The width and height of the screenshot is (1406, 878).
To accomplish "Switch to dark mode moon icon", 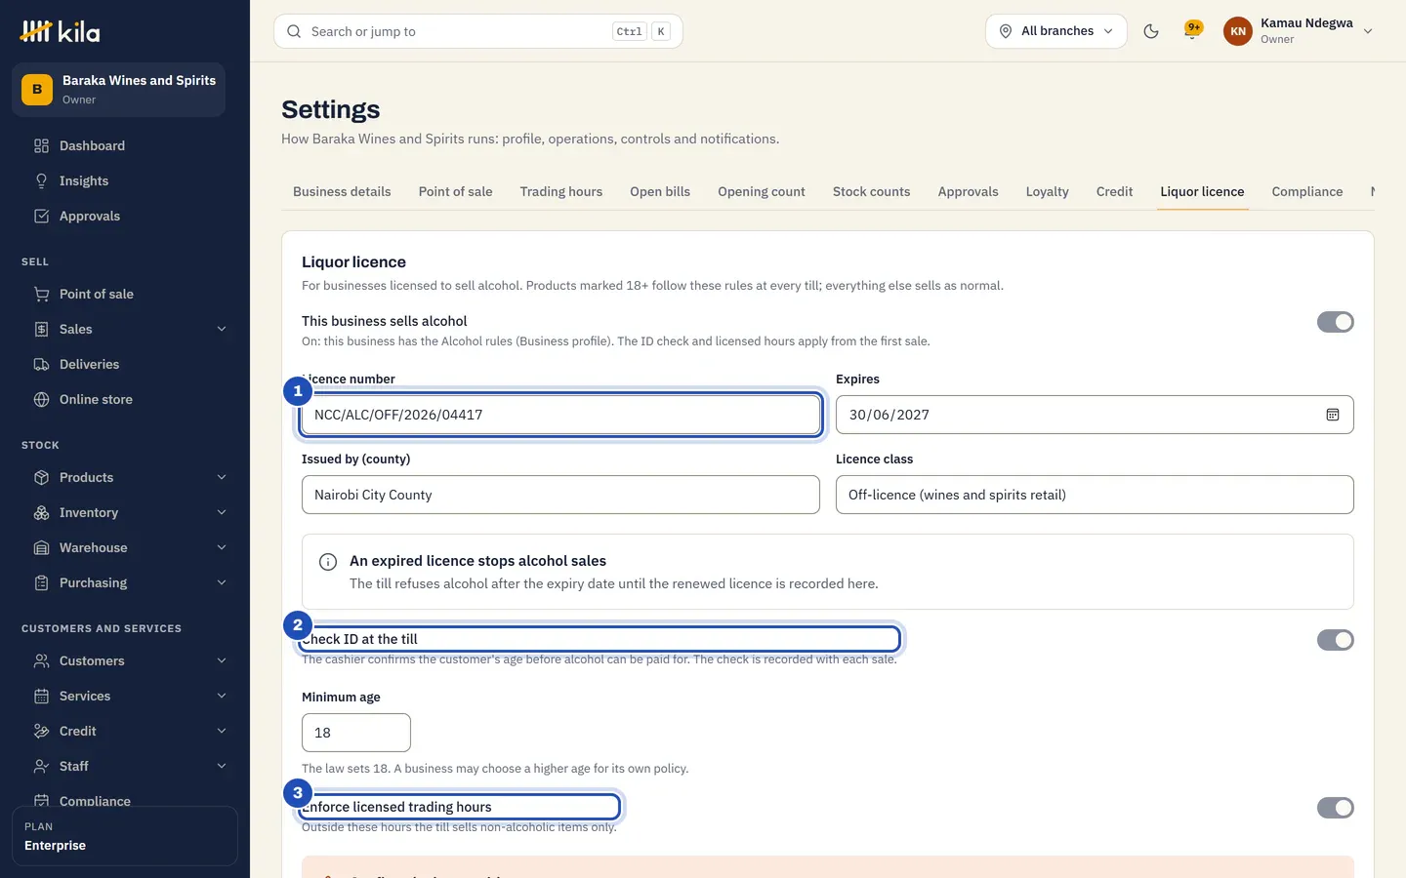I will [1151, 31].
